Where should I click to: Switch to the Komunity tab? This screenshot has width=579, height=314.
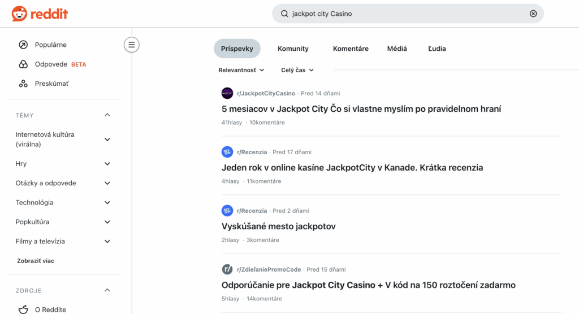coord(293,49)
